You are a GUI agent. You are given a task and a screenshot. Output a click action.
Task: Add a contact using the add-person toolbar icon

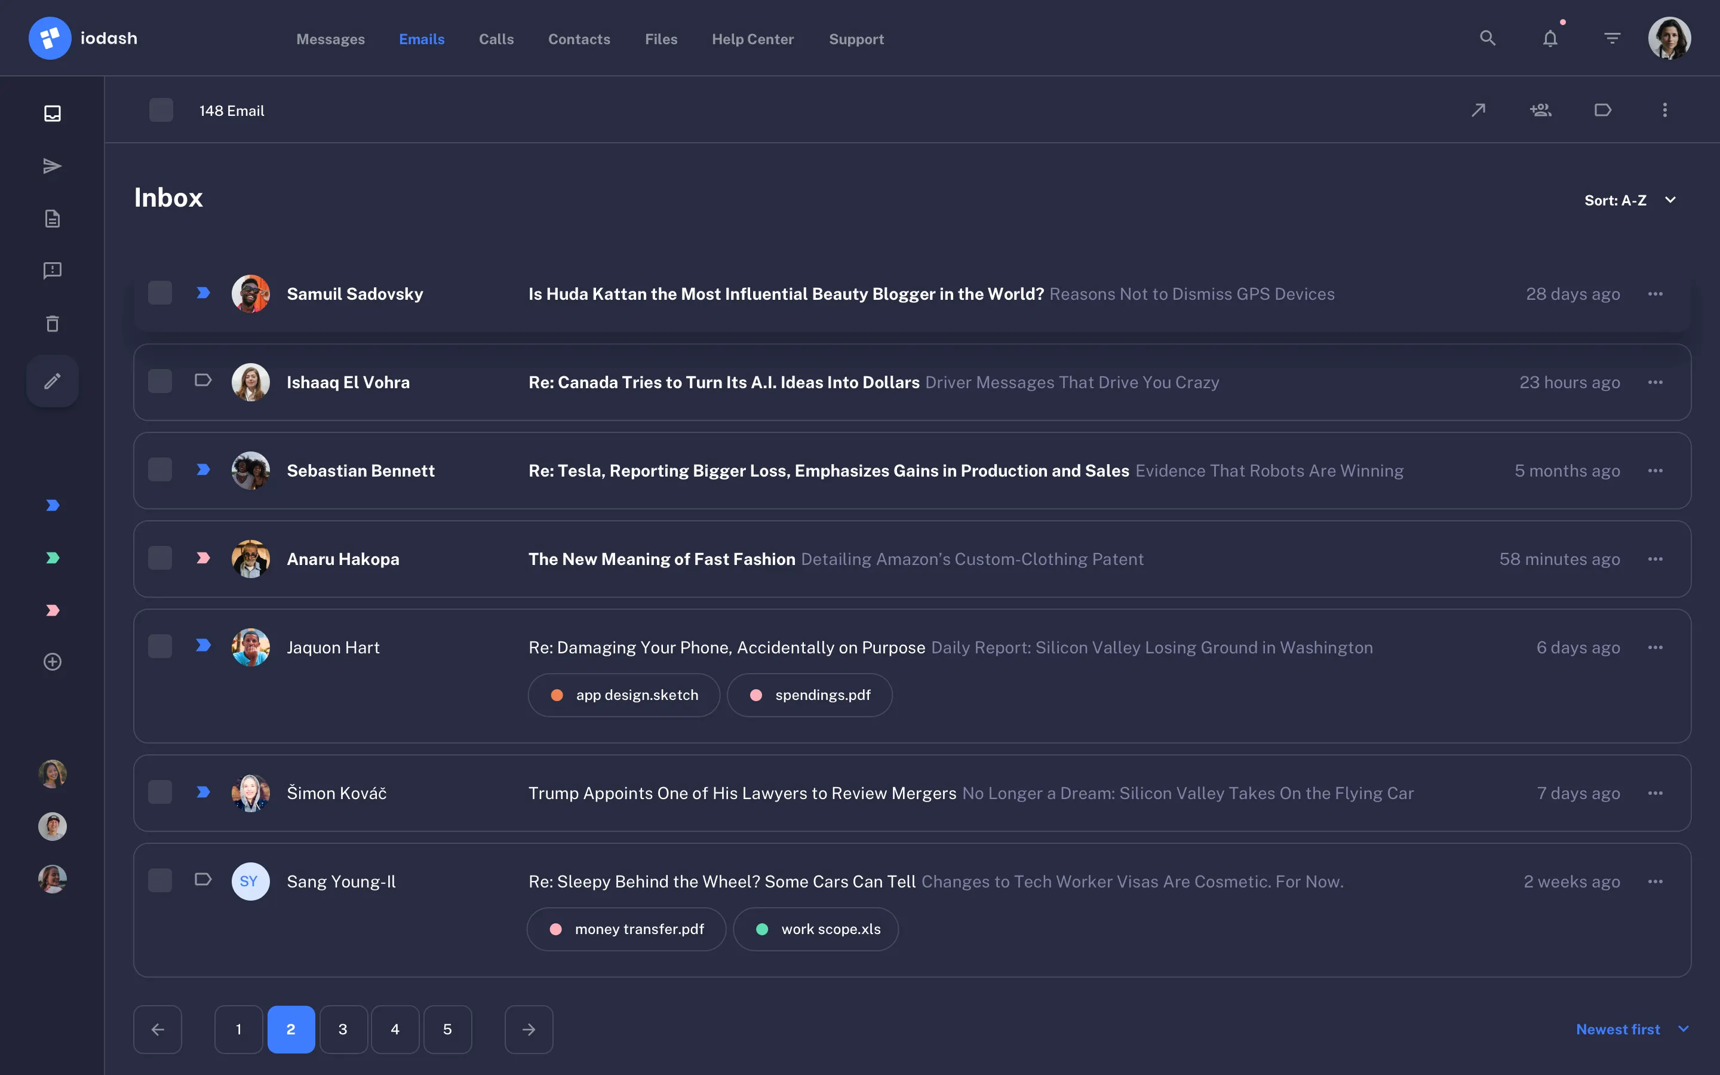[x=1540, y=109]
